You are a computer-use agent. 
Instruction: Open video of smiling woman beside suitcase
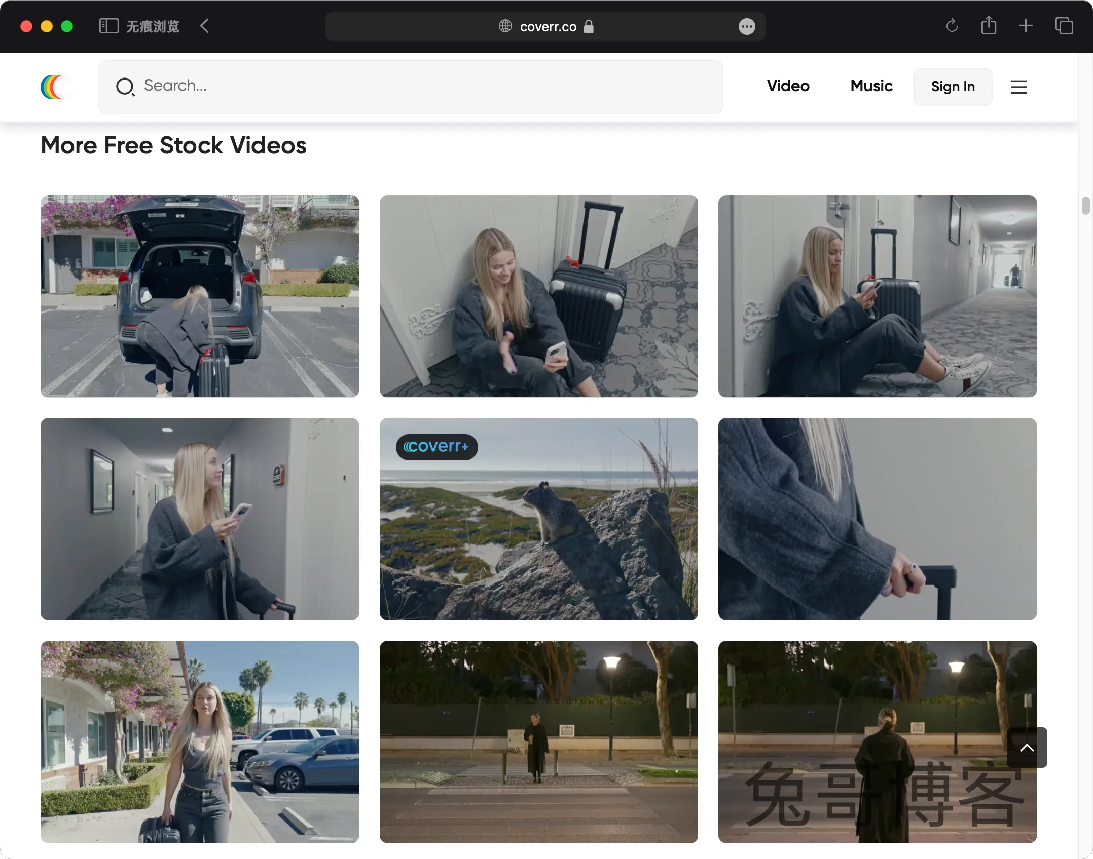[x=538, y=296]
